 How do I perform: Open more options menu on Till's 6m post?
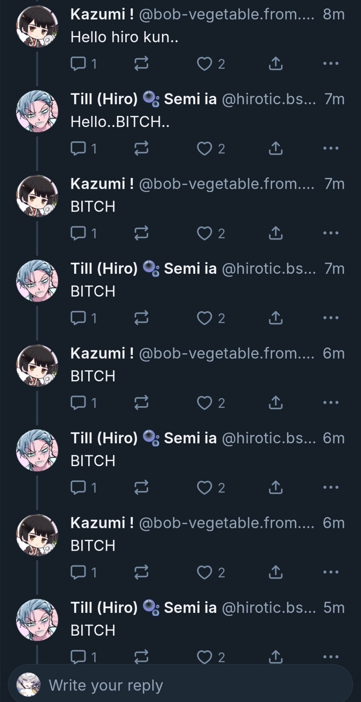pos(331,487)
